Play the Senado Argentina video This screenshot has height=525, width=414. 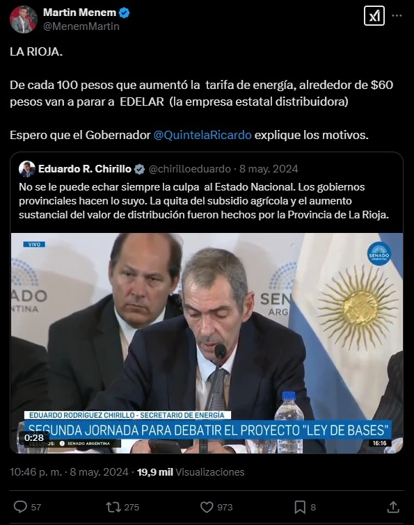(207, 344)
